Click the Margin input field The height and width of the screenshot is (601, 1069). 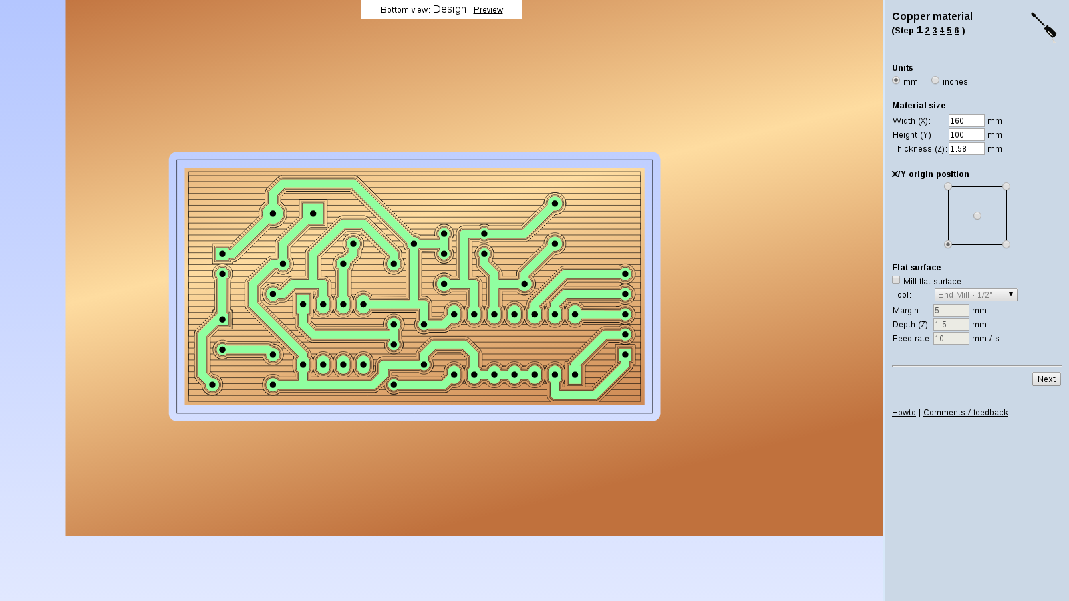point(951,311)
